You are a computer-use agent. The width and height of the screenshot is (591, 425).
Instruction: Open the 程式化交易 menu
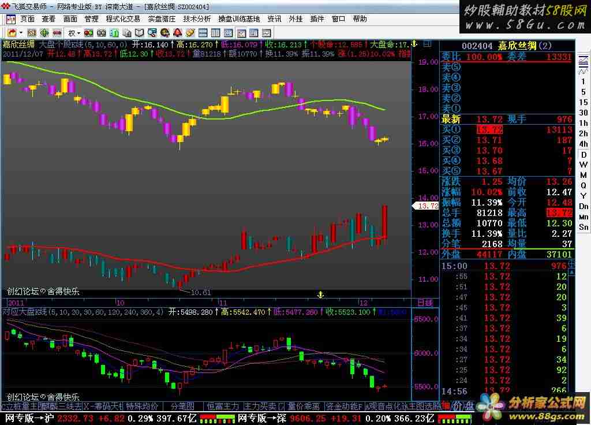coord(123,19)
